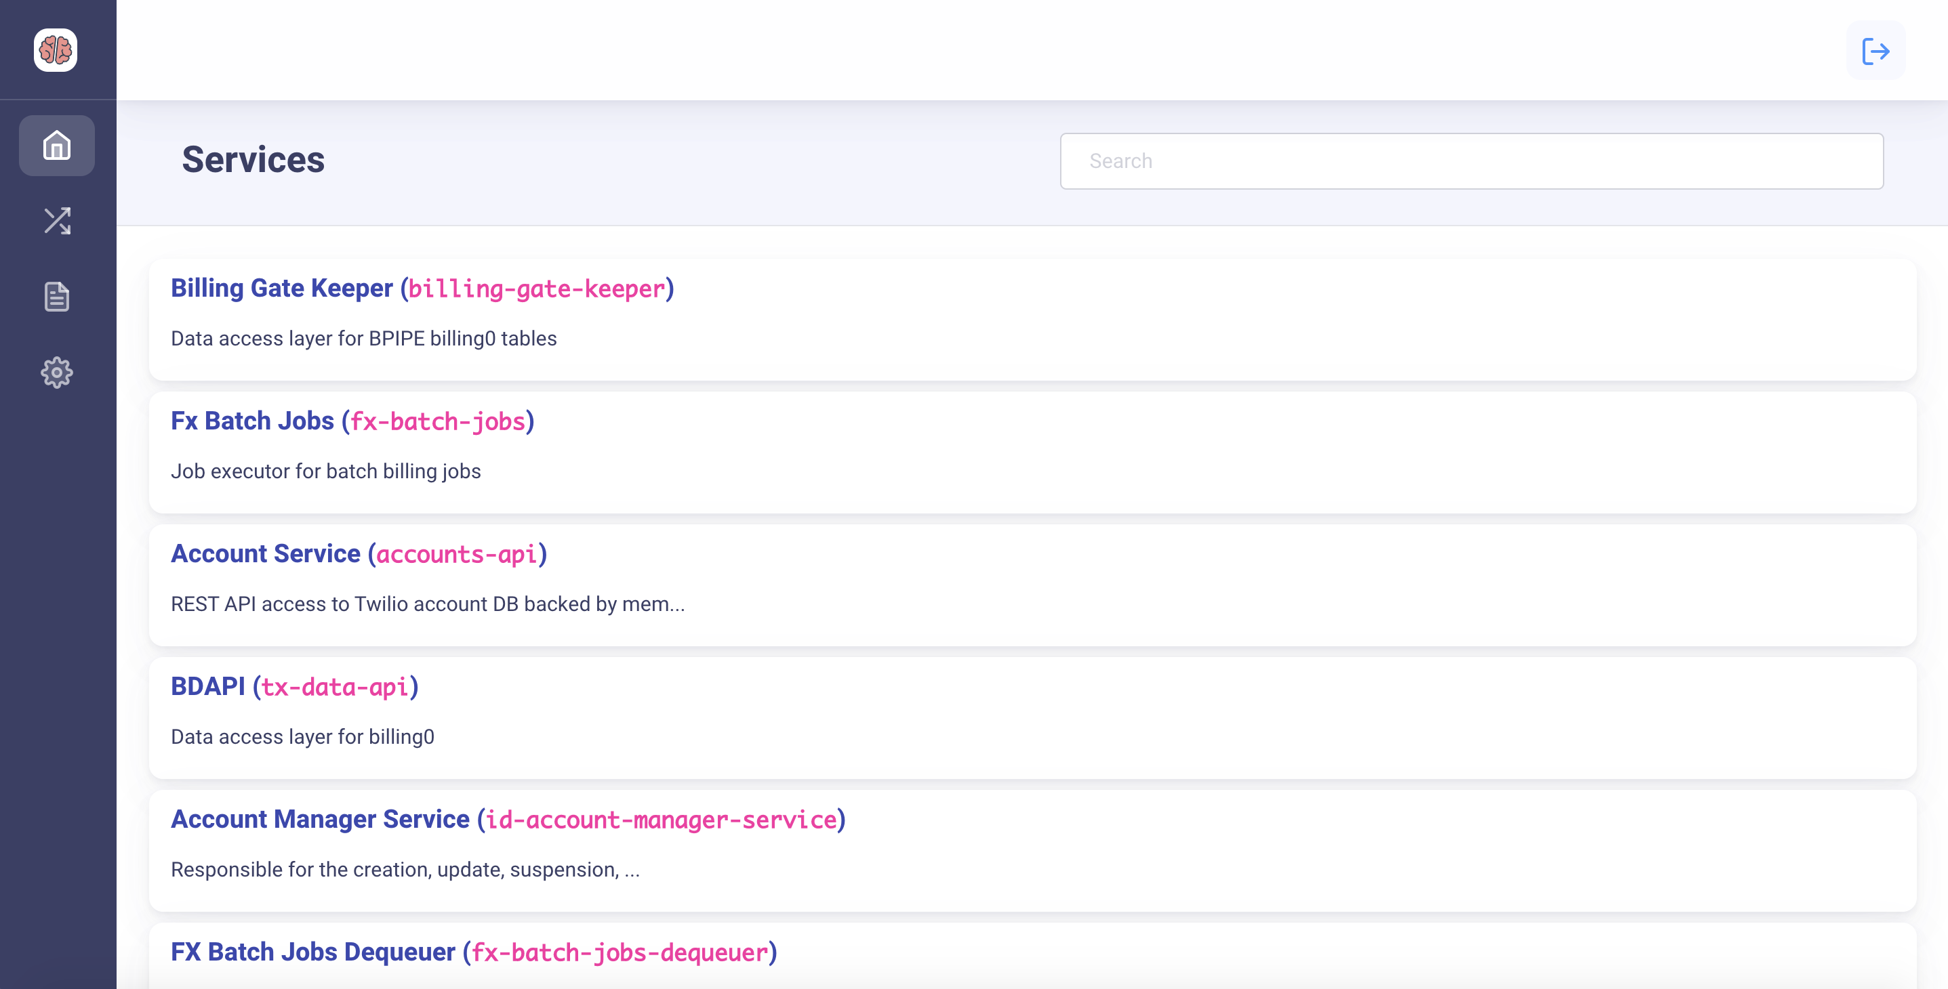The width and height of the screenshot is (1948, 989).
Task: Open FX Batch Jobs Dequeuer link
Action: click(474, 952)
